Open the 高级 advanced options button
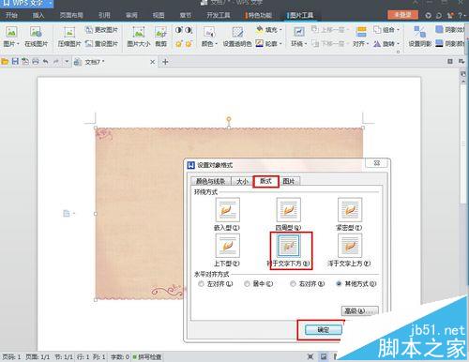This screenshot has height=362, width=469. 359,310
